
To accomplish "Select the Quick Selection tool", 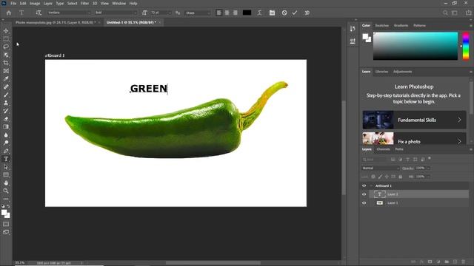I will 6,55.
